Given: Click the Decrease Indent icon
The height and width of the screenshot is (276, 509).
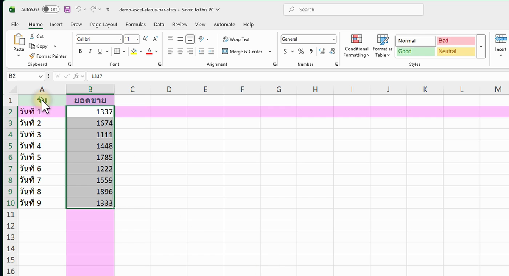Looking at the screenshot, I should click(x=201, y=51).
